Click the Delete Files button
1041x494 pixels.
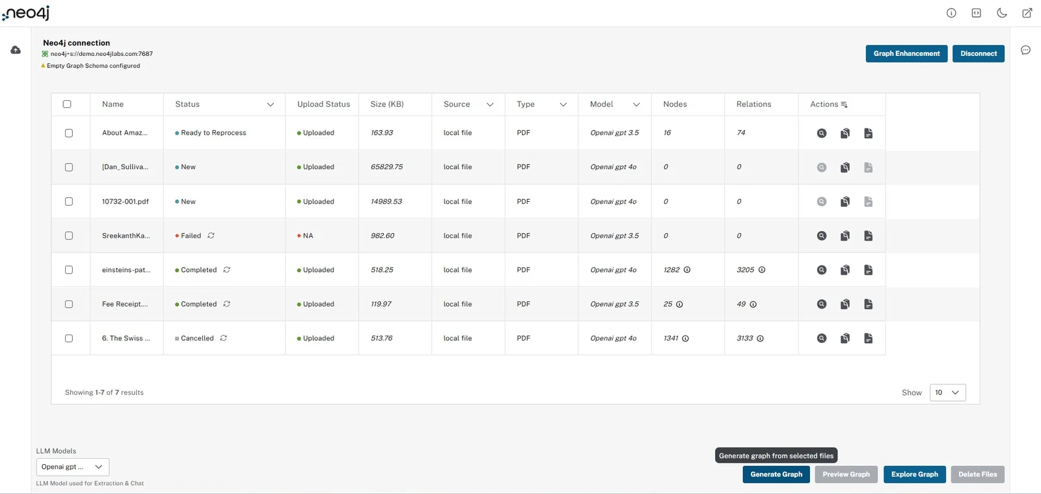point(977,474)
